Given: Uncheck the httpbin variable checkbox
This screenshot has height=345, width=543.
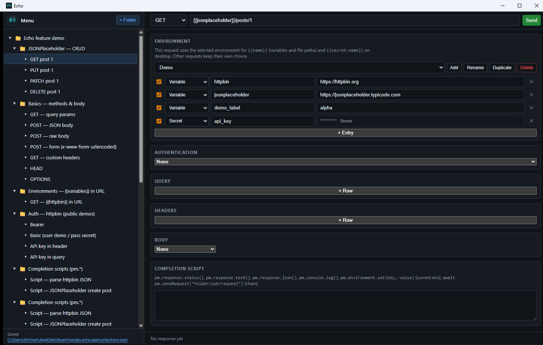Looking at the screenshot, I should (159, 82).
